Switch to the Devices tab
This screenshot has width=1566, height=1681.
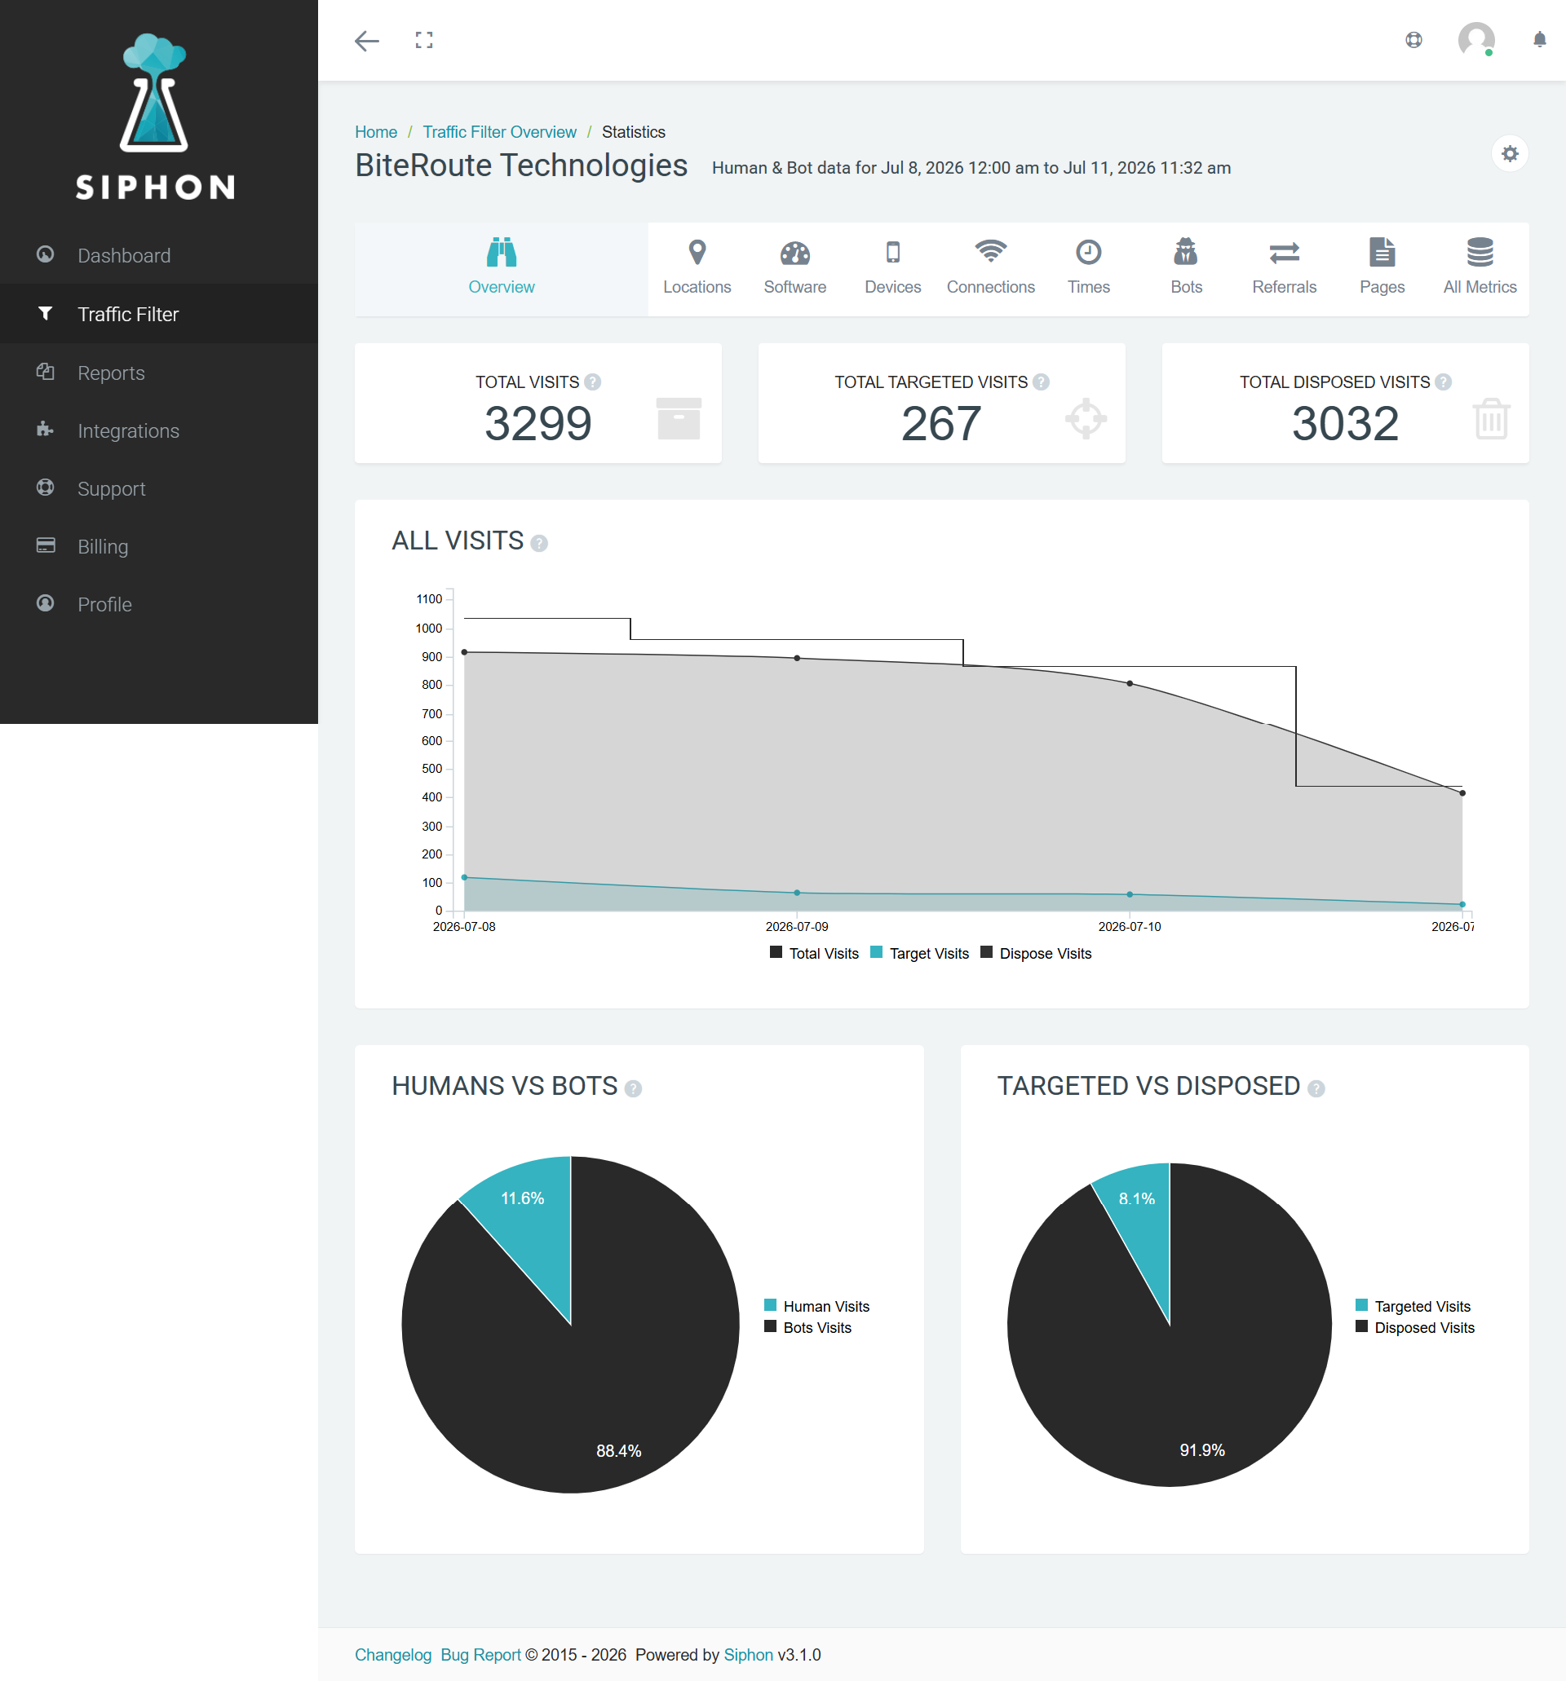[x=892, y=269]
